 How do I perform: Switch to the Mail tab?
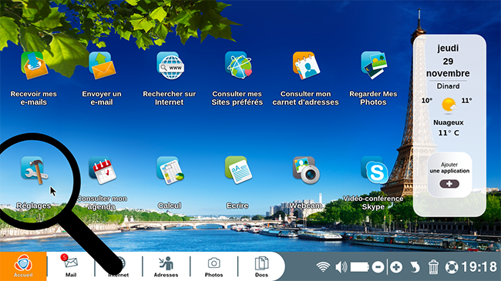(71, 266)
